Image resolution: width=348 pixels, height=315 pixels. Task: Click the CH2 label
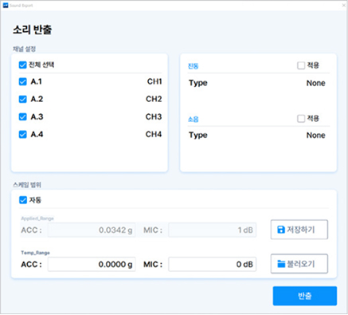coord(154,99)
